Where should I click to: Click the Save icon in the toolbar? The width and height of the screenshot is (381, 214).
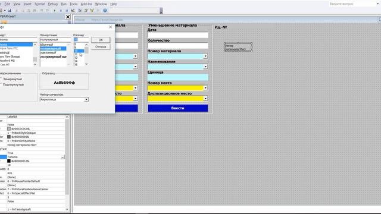click(10, 11)
